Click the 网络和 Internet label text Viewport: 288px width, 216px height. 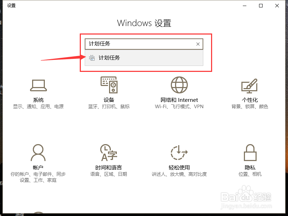(x=179, y=100)
